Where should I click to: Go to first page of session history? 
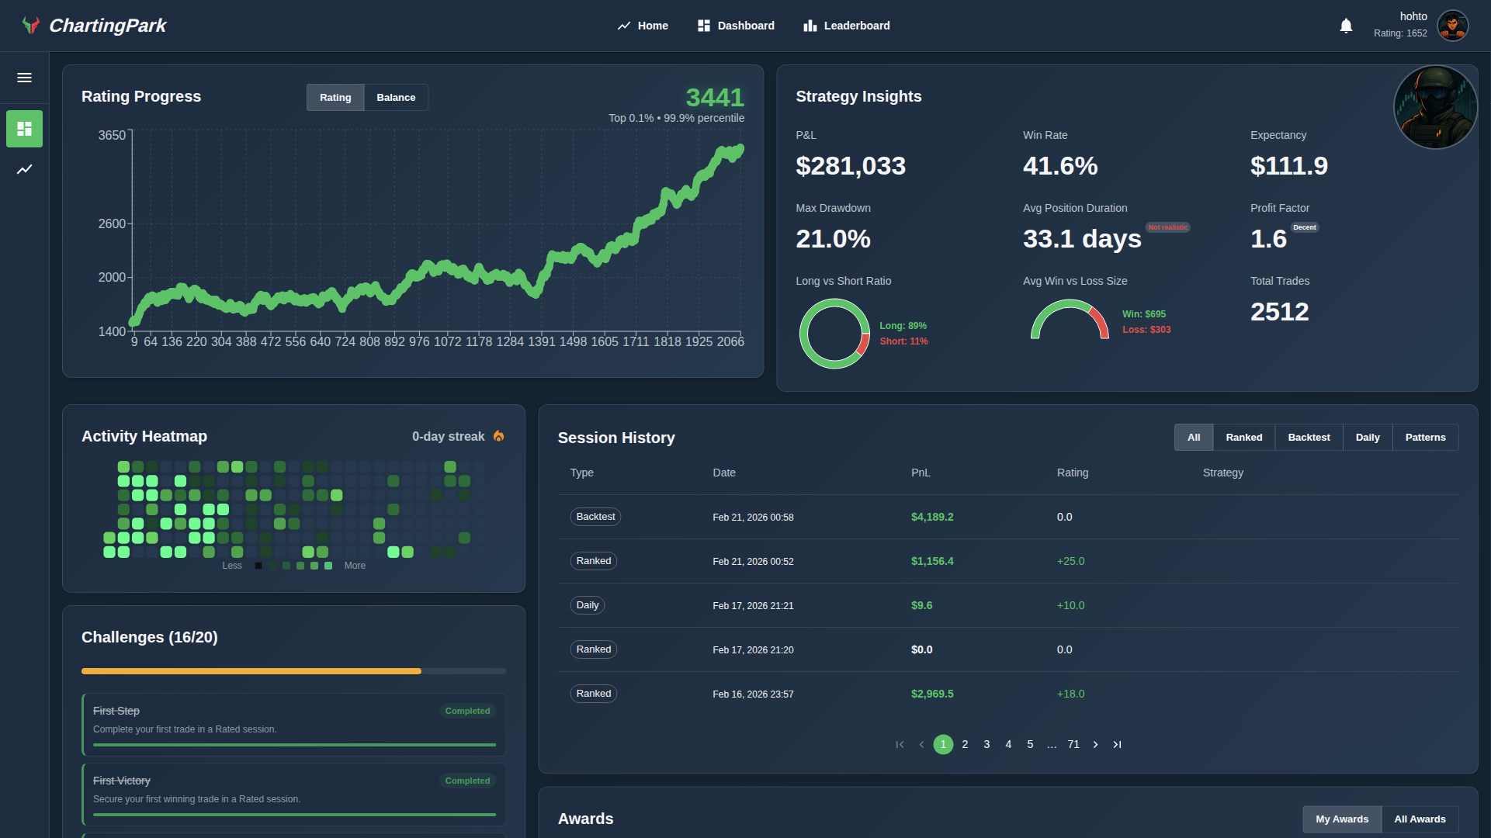click(900, 744)
